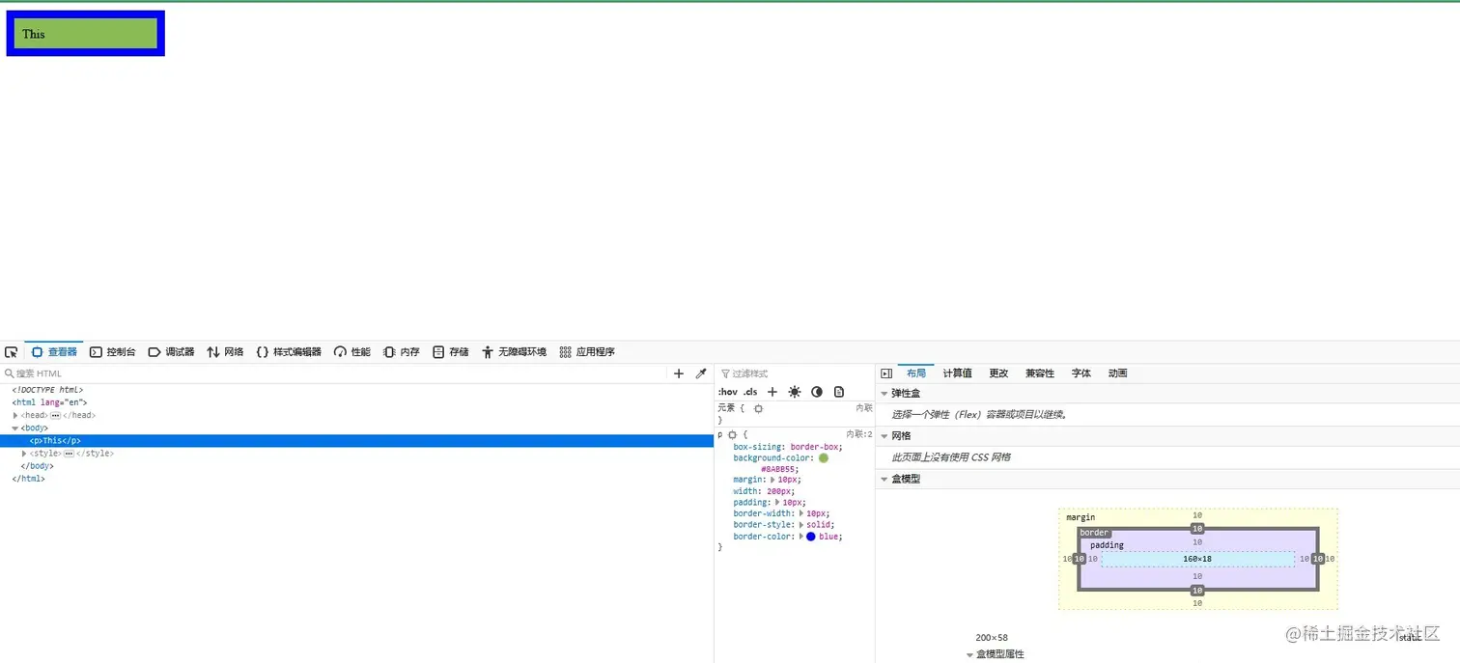
Task: Click the blue border-color swatch
Action: coord(810,537)
